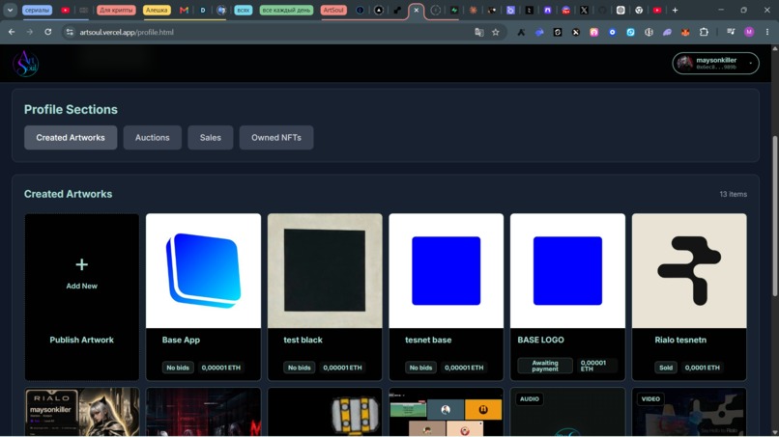
Task: Bookmark this page with the star icon
Action: (x=495, y=32)
